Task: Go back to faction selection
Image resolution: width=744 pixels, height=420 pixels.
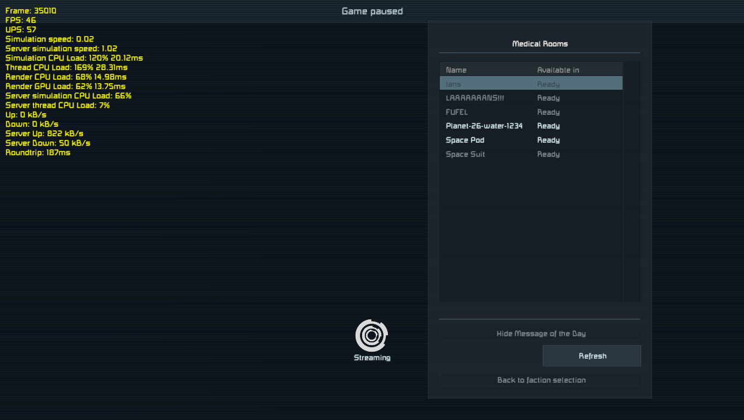Action: coord(540,380)
